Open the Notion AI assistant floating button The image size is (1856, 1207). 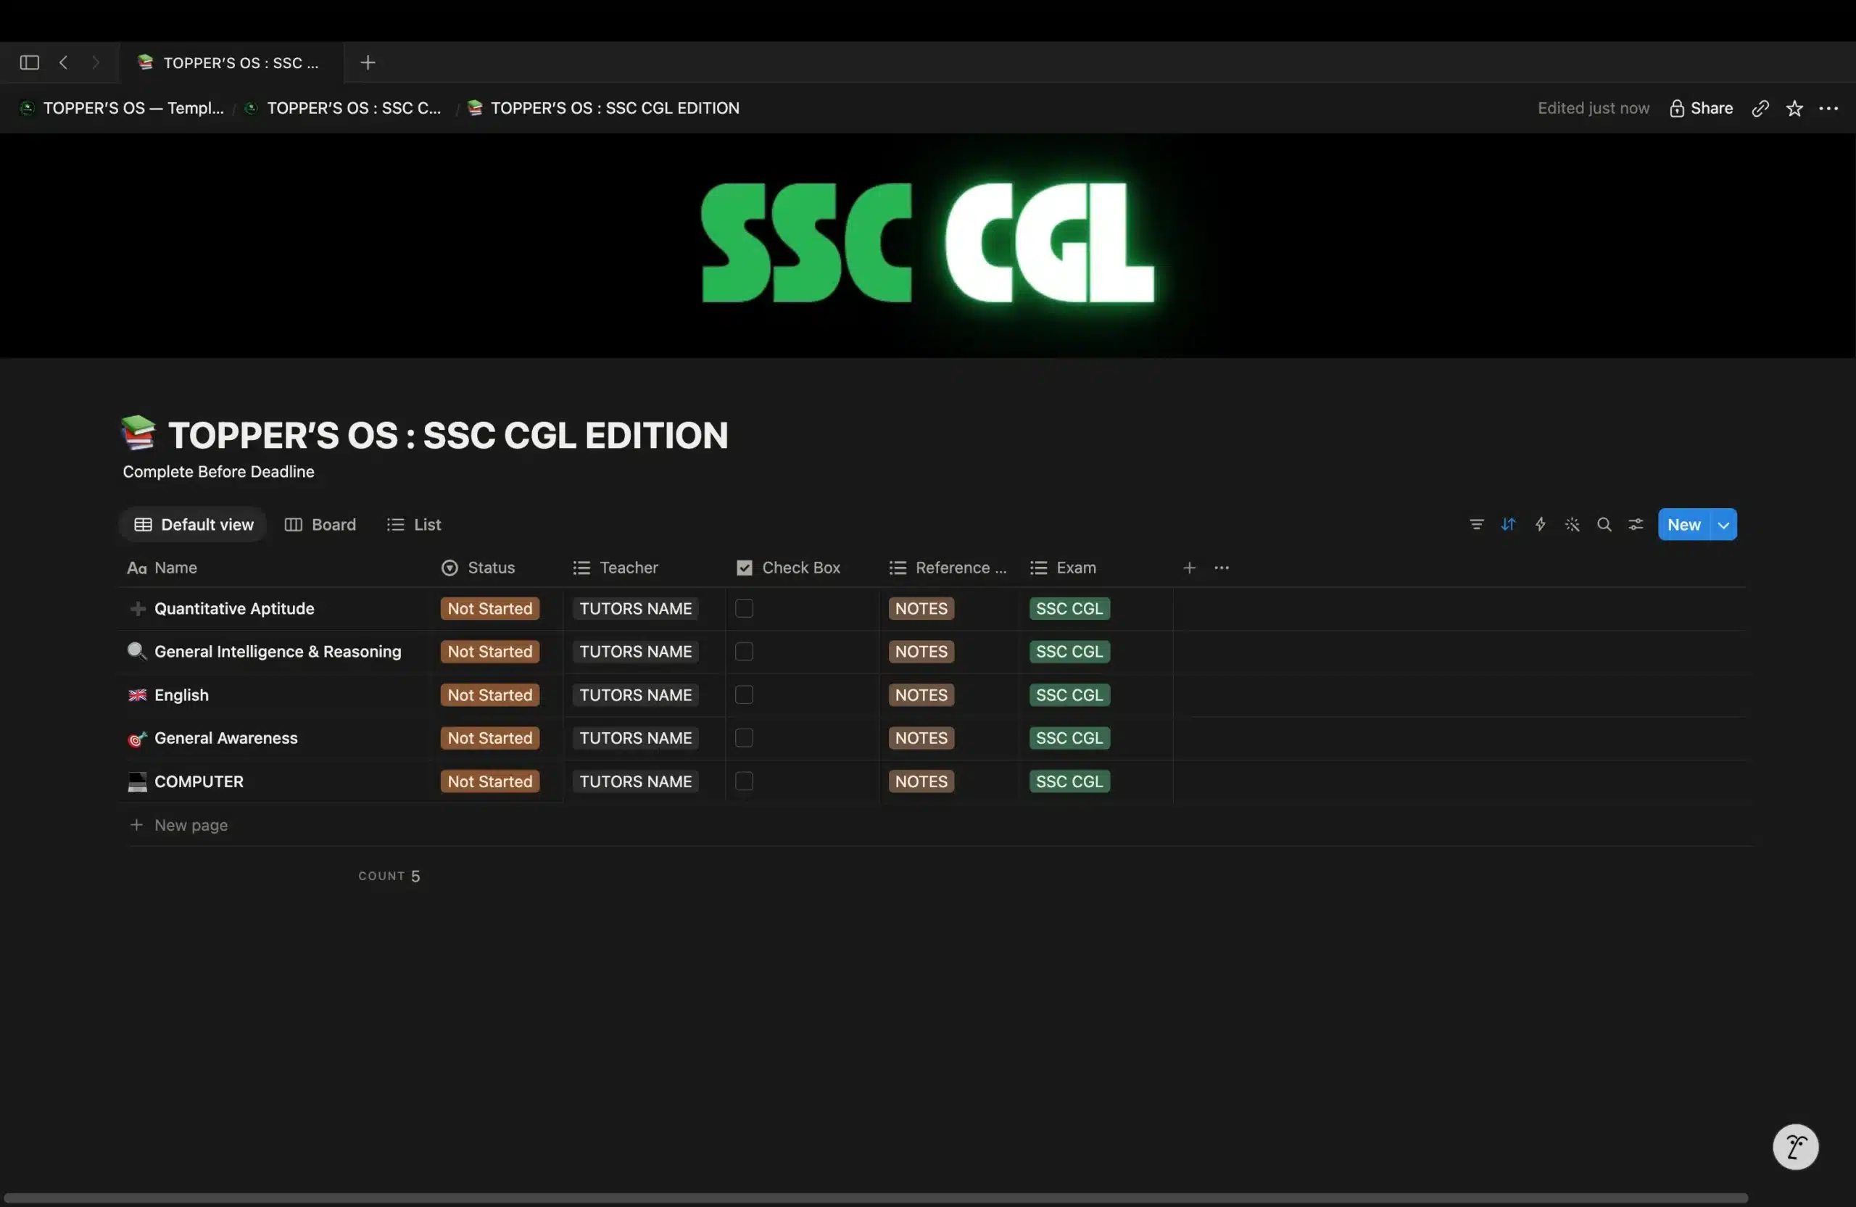pos(1795,1147)
